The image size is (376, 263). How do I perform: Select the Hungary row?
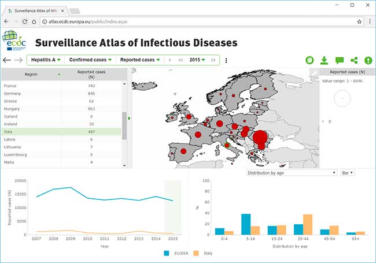point(61,109)
